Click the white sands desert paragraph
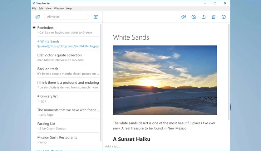 pos(164,125)
